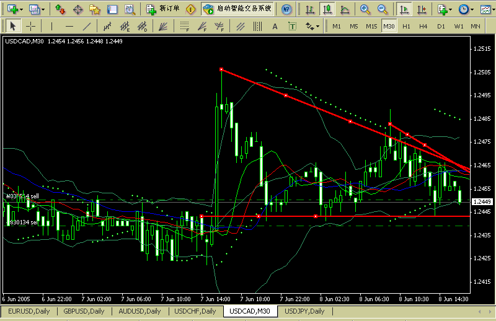Select the M30 timeframe button
This screenshot has height=321, width=496.
(389, 27)
